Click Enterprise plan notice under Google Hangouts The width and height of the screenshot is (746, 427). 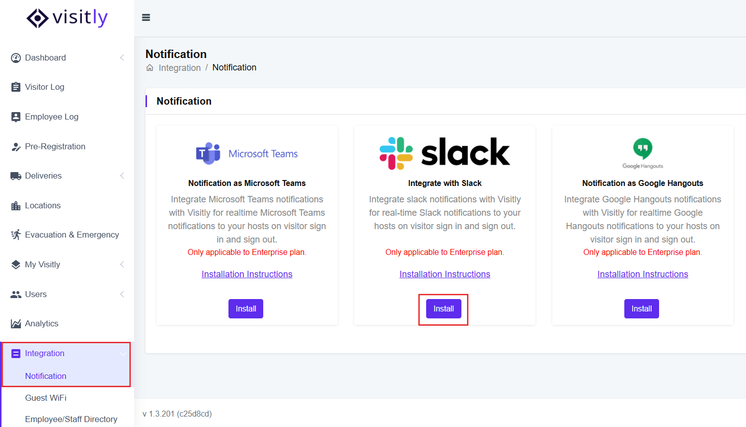(x=643, y=252)
